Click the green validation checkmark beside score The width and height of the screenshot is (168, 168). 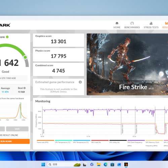7,37
